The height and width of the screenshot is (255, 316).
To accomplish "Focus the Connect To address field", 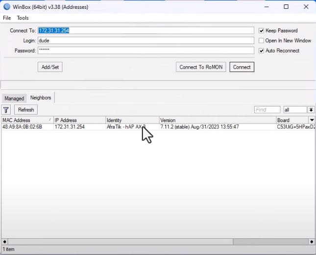I will coord(146,30).
